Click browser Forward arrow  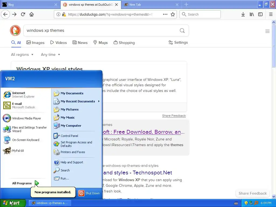pos(14,14)
